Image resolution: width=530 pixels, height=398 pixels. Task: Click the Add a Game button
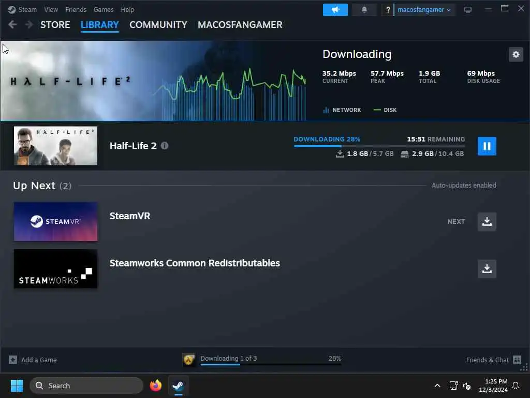[x=33, y=360]
